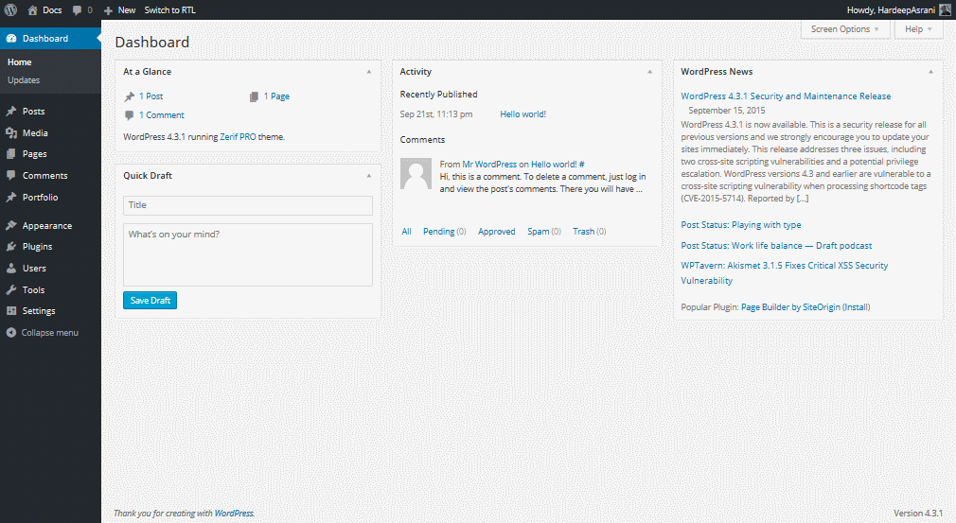
Task: Open the Settings menu item
Action: click(x=39, y=311)
